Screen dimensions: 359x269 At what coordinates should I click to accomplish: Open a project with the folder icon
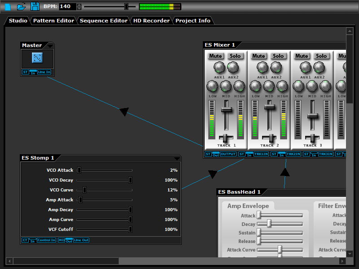coord(21,6)
